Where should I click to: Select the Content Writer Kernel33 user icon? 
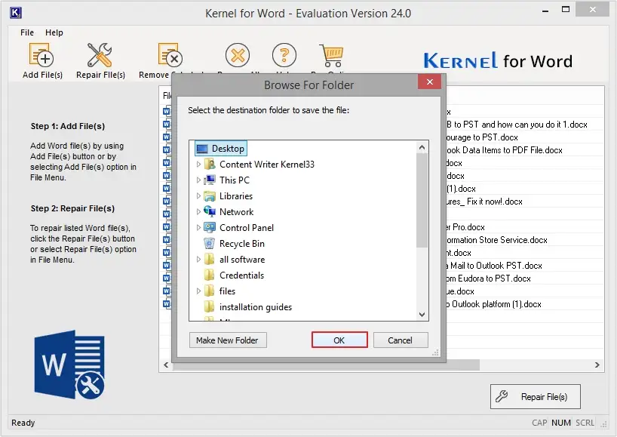210,165
